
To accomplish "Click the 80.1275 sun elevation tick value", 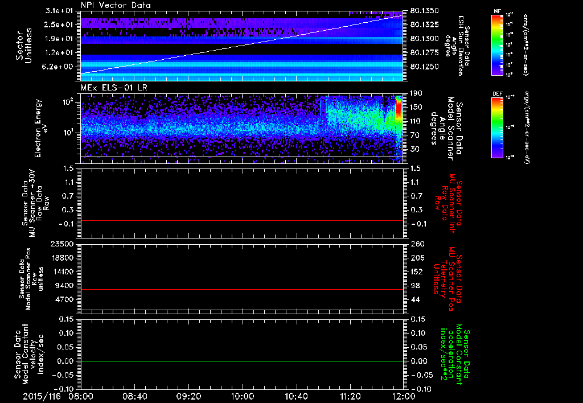I will (424, 53).
